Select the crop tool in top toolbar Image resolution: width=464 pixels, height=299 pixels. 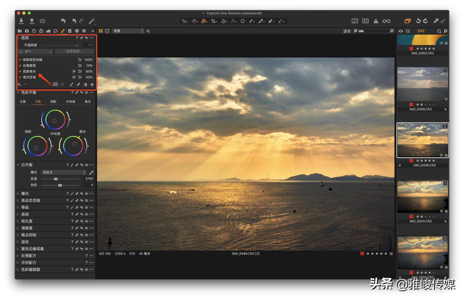pos(213,21)
